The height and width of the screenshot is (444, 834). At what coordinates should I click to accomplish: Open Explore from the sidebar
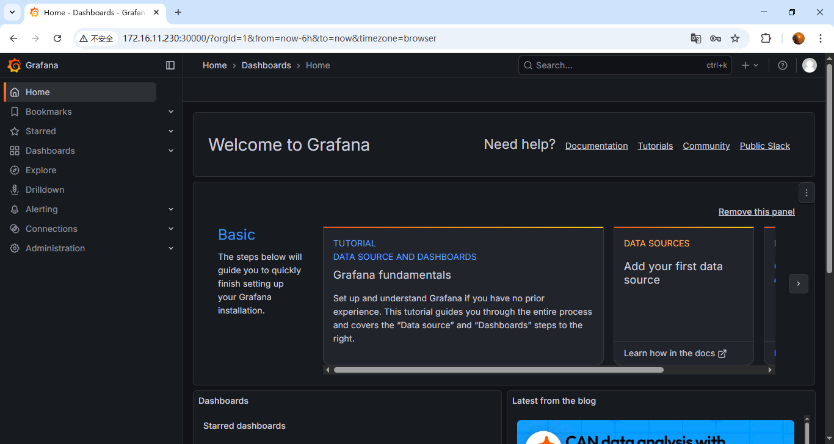click(41, 170)
